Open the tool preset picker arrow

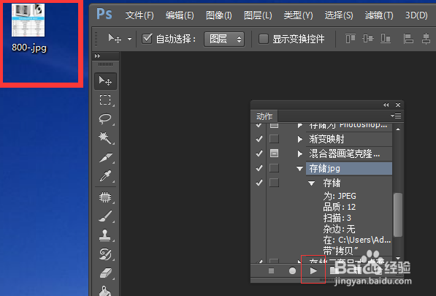(x=129, y=39)
